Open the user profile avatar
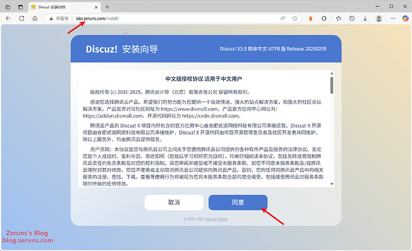The height and width of the screenshot is (251, 412). (379, 19)
